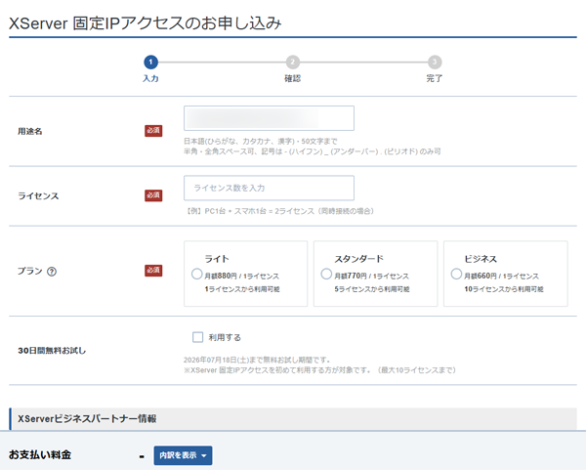586x470 pixels.
Task: Click the お支払い料金 label
Action: tap(40, 455)
